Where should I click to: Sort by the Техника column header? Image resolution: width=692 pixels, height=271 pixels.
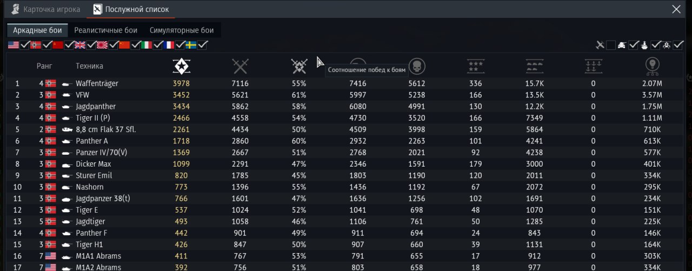tap(89, 66)
